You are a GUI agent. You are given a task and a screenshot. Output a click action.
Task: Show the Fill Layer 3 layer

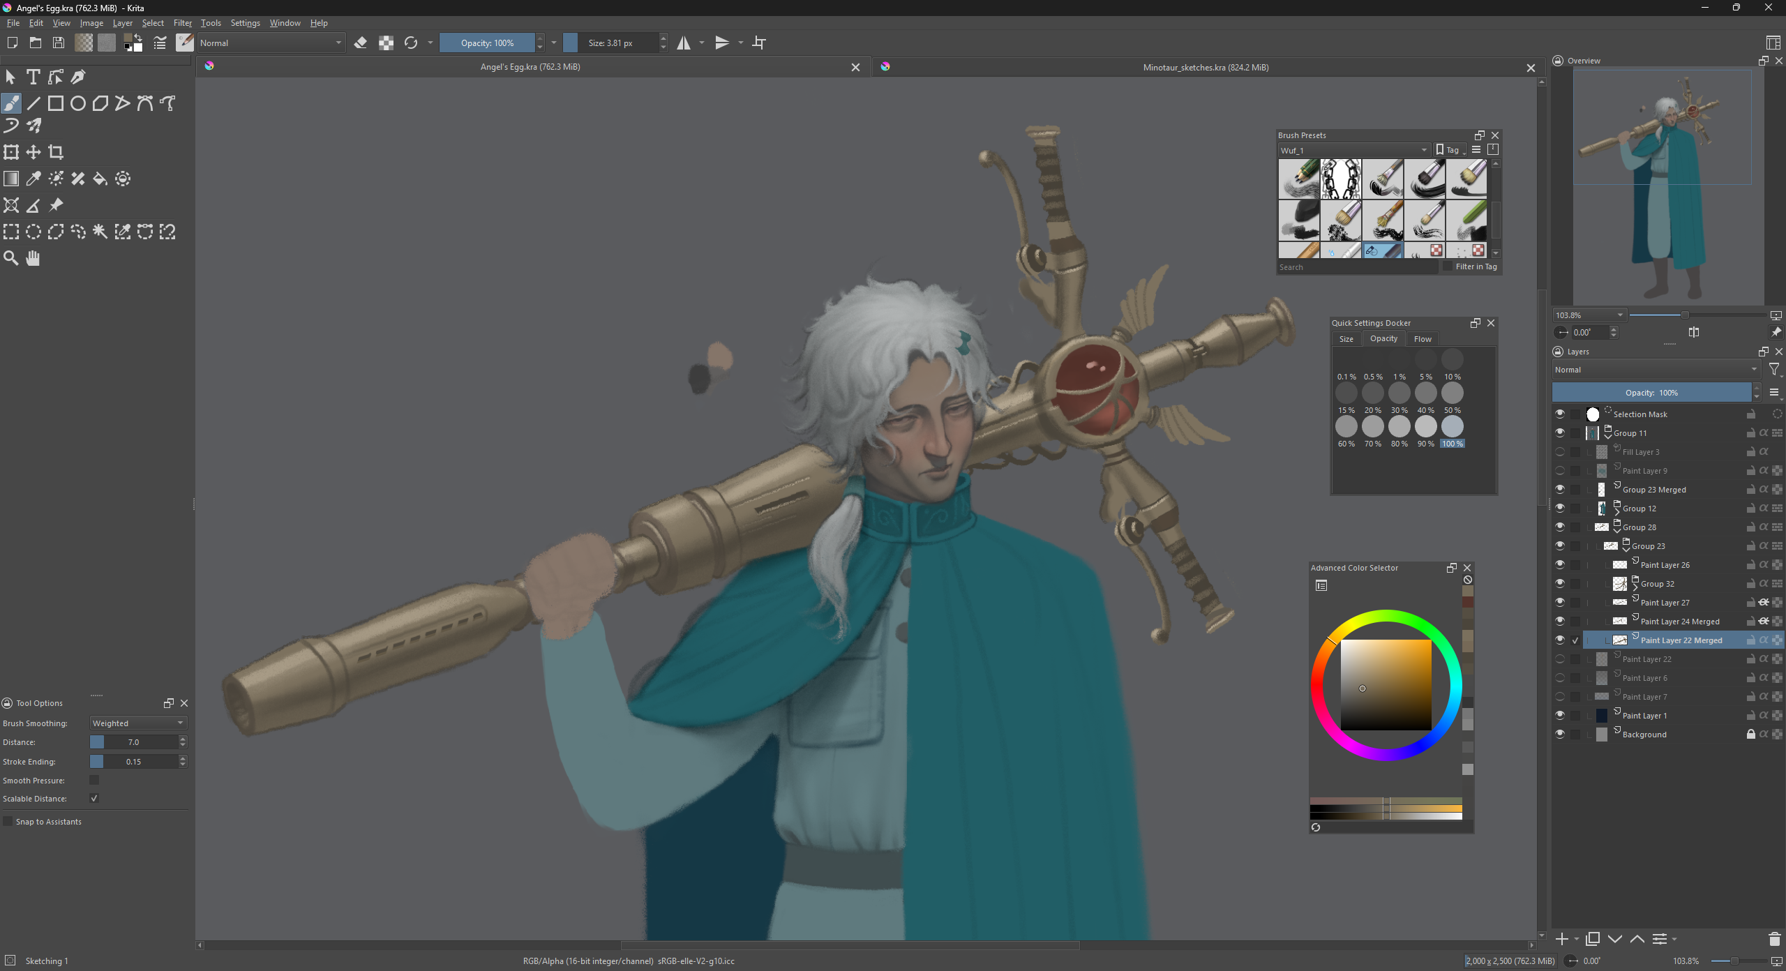tap(1560, 451)
